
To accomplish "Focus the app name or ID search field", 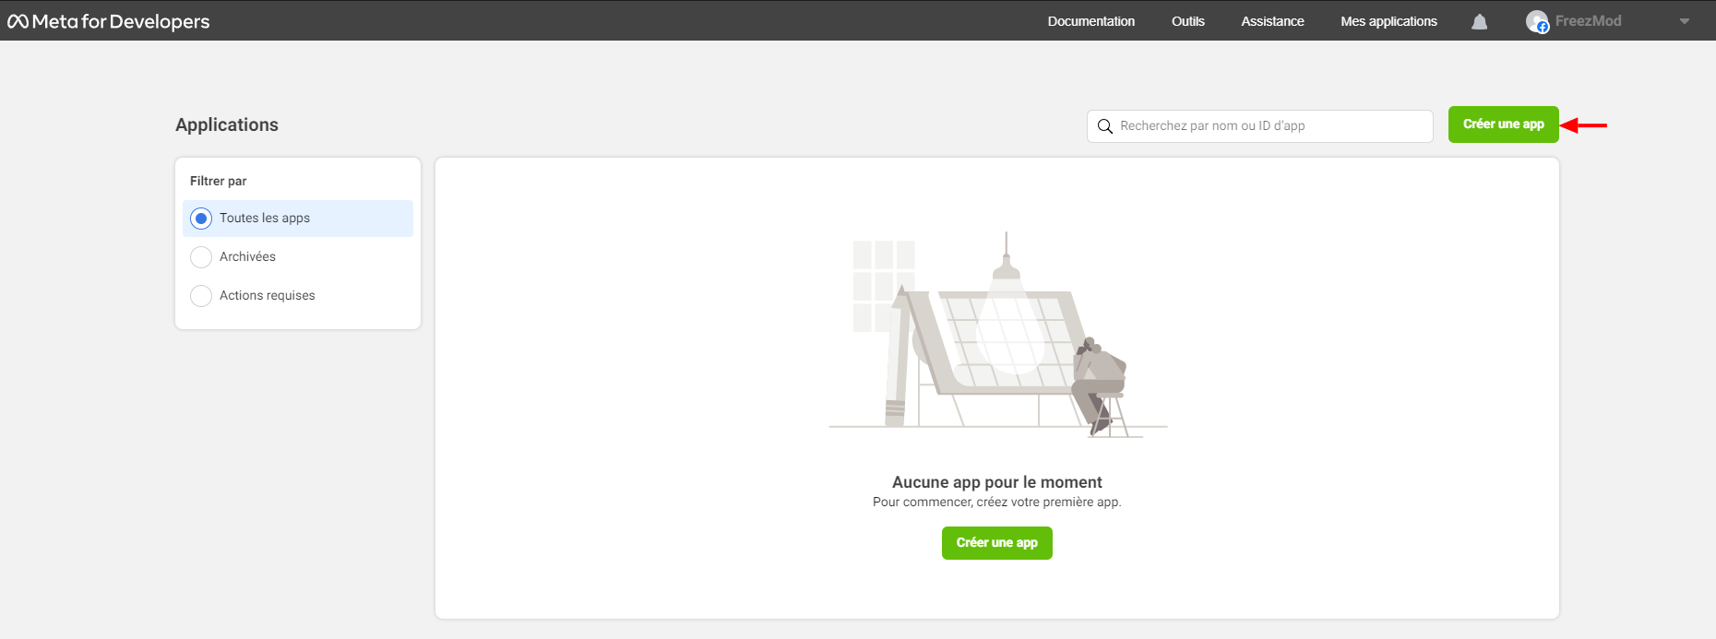I will pyautogui.click(x=1259, y=126).
